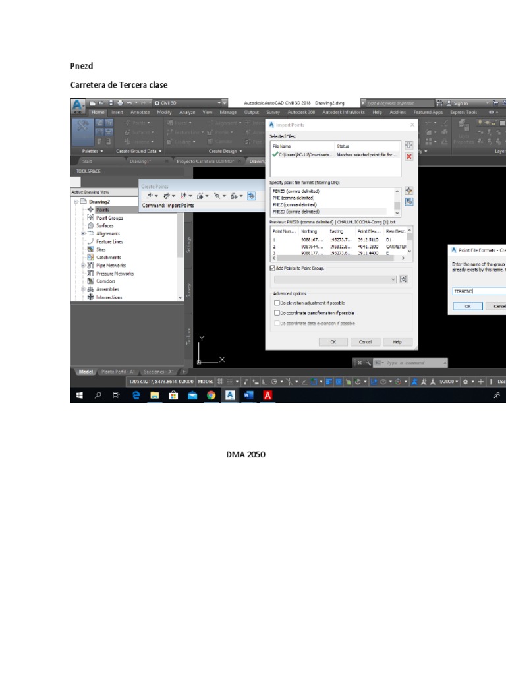
Task: Expand the Create Design panel
Action: point(225,151)
